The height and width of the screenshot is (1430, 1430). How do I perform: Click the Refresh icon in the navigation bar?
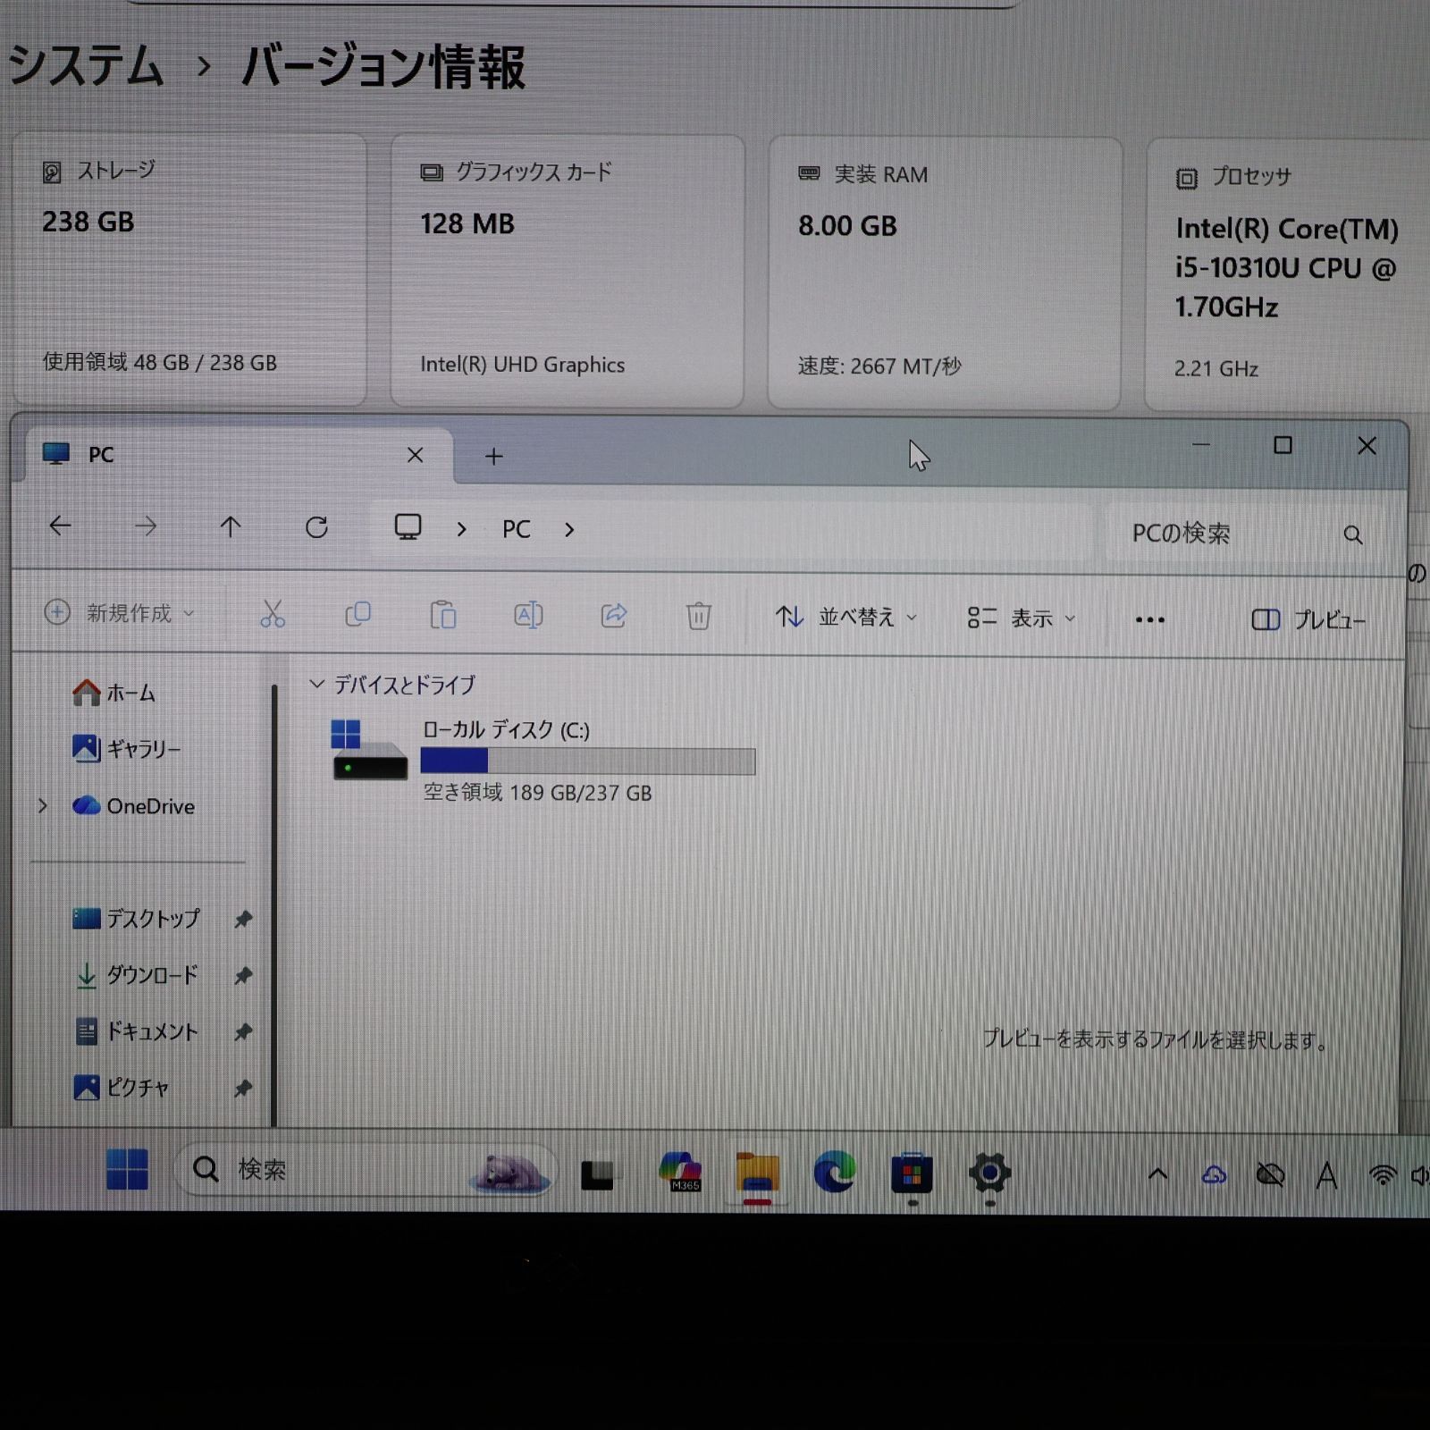[x=317, y=527]
